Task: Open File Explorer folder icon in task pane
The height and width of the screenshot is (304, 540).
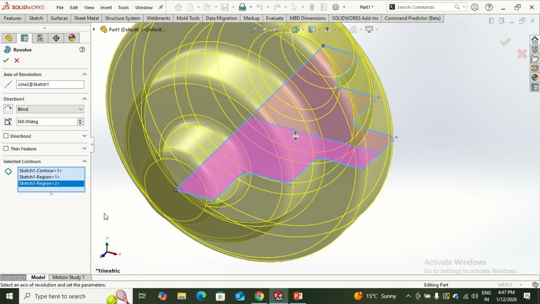Action: point(535,59)
